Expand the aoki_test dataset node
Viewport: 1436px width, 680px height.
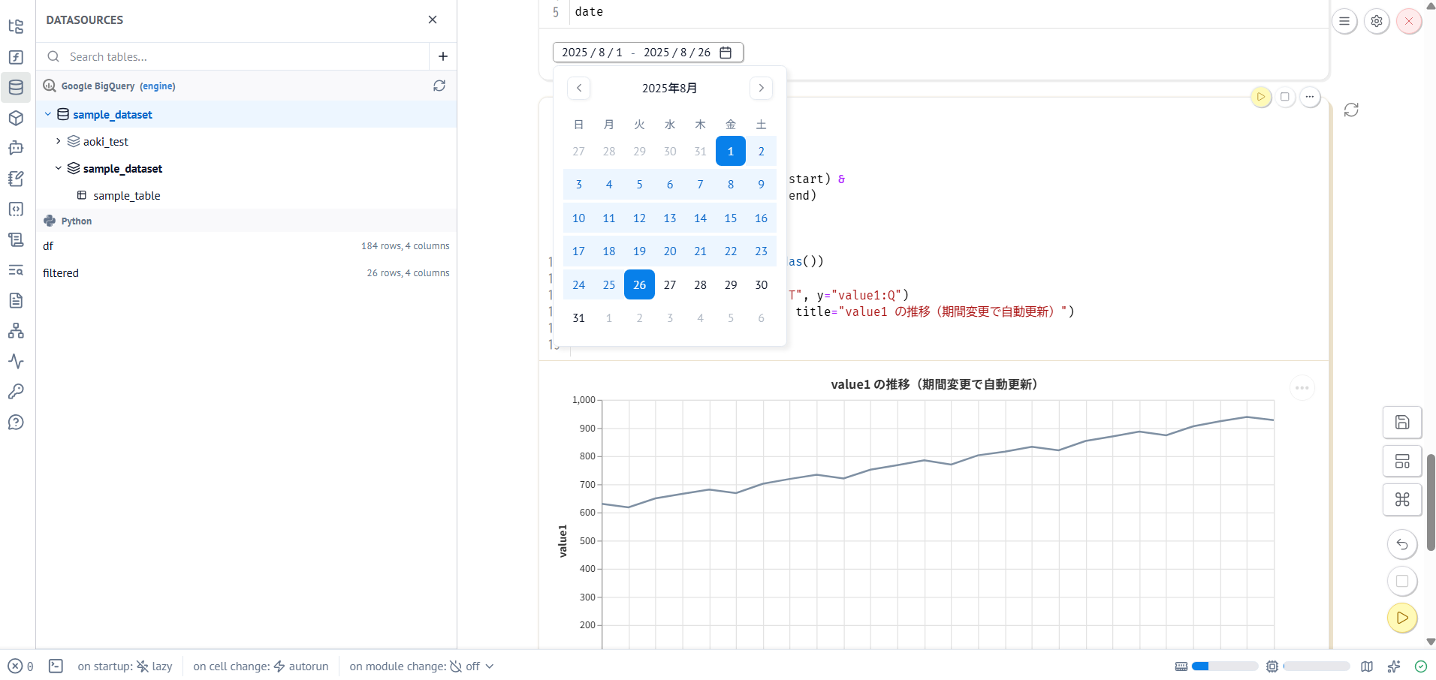pos(59,141)
